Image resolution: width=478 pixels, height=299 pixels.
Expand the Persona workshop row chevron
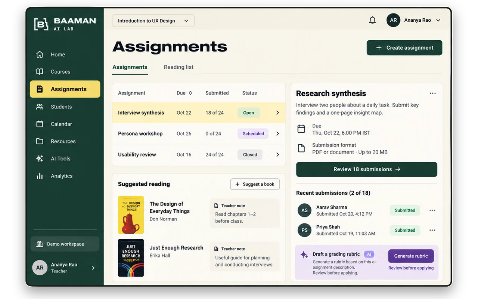(x=277, y=133)
